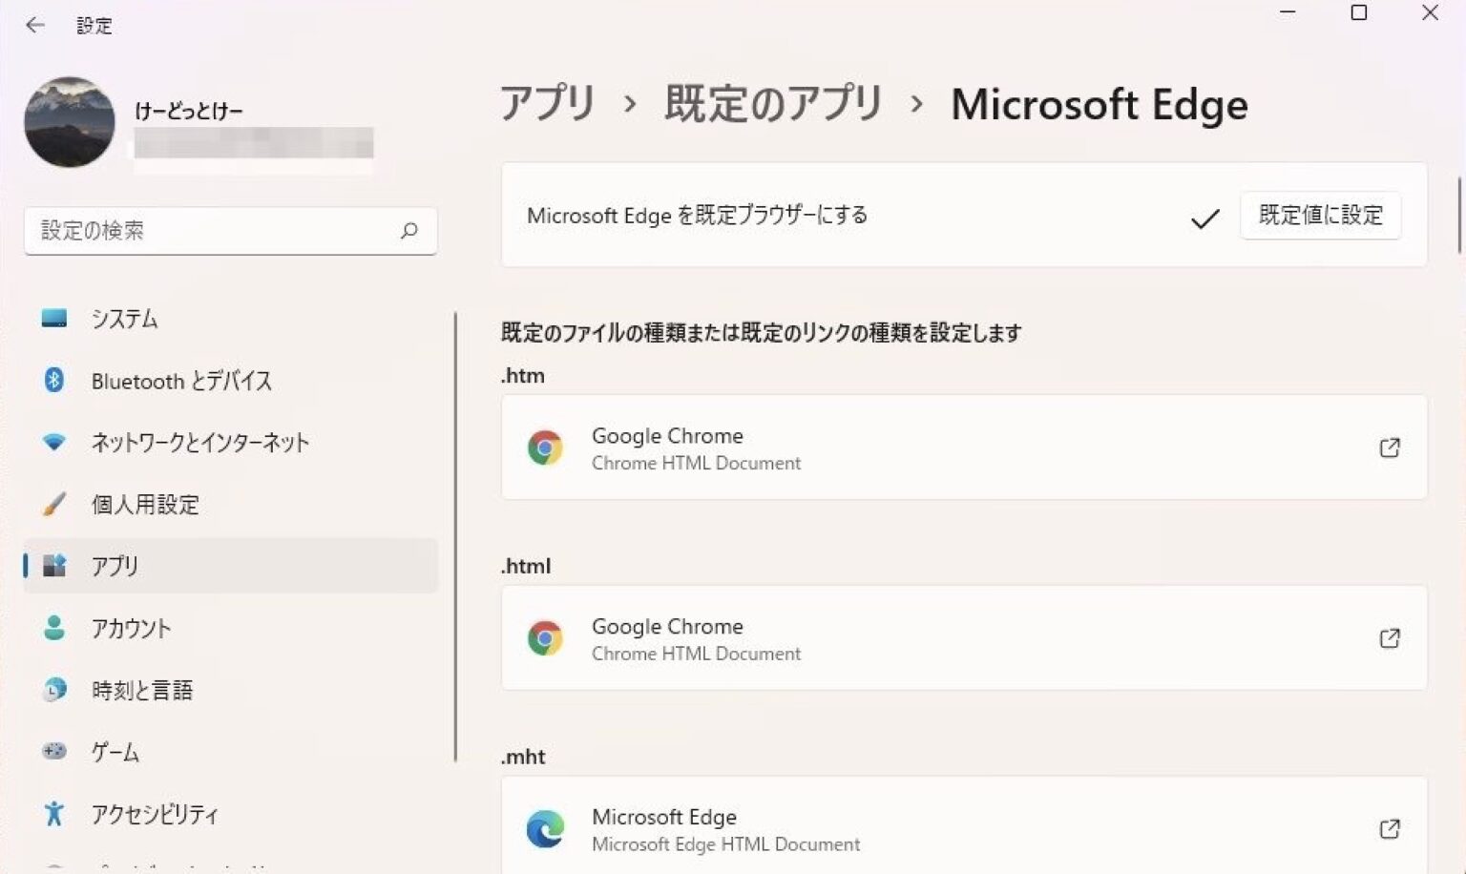Click the game controller icon
1466x874 pixels.
(54, 751)
